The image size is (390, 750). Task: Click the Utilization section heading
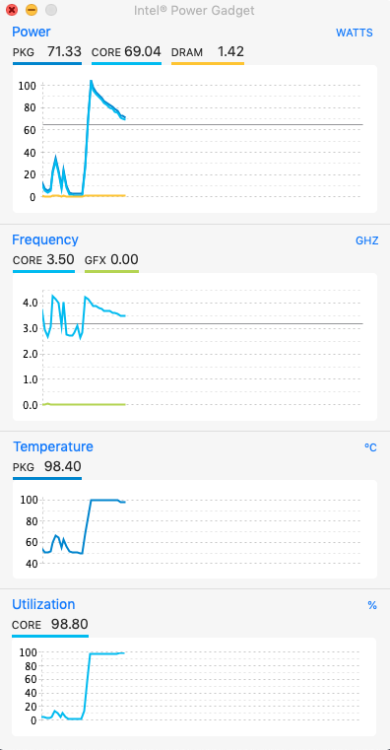(43, 604)
